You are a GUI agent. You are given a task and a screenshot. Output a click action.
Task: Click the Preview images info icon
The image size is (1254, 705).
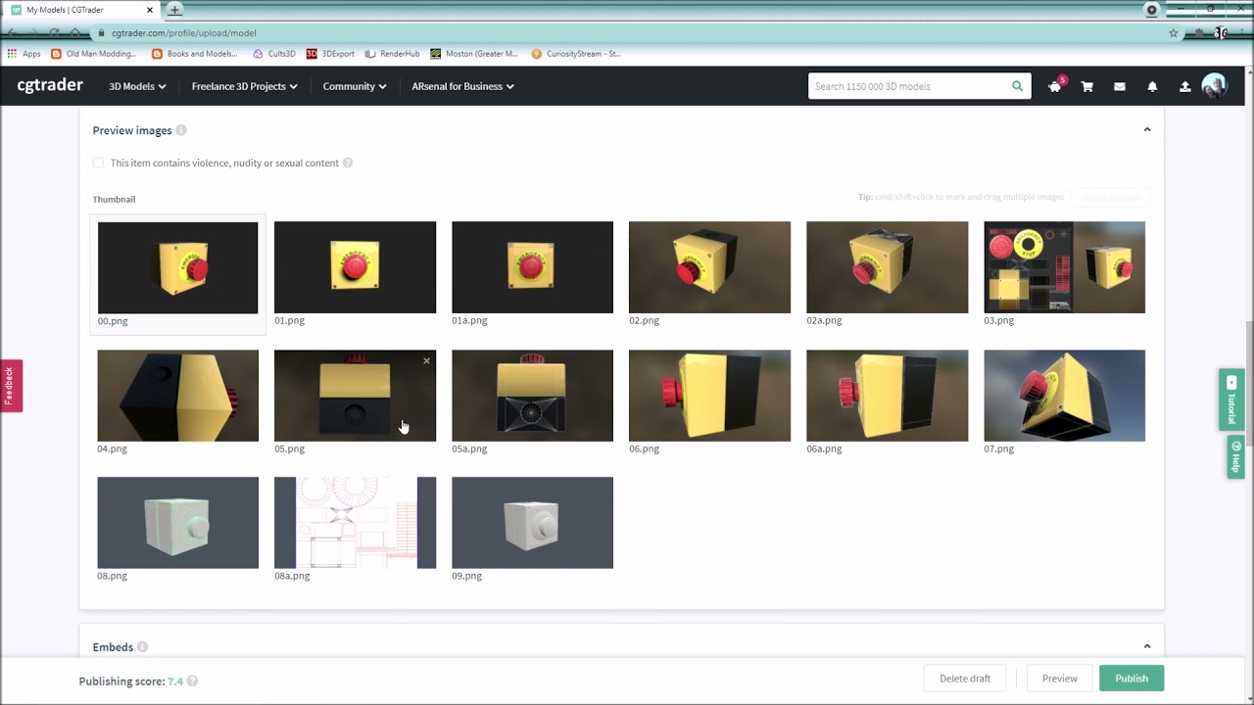(181, 130)
